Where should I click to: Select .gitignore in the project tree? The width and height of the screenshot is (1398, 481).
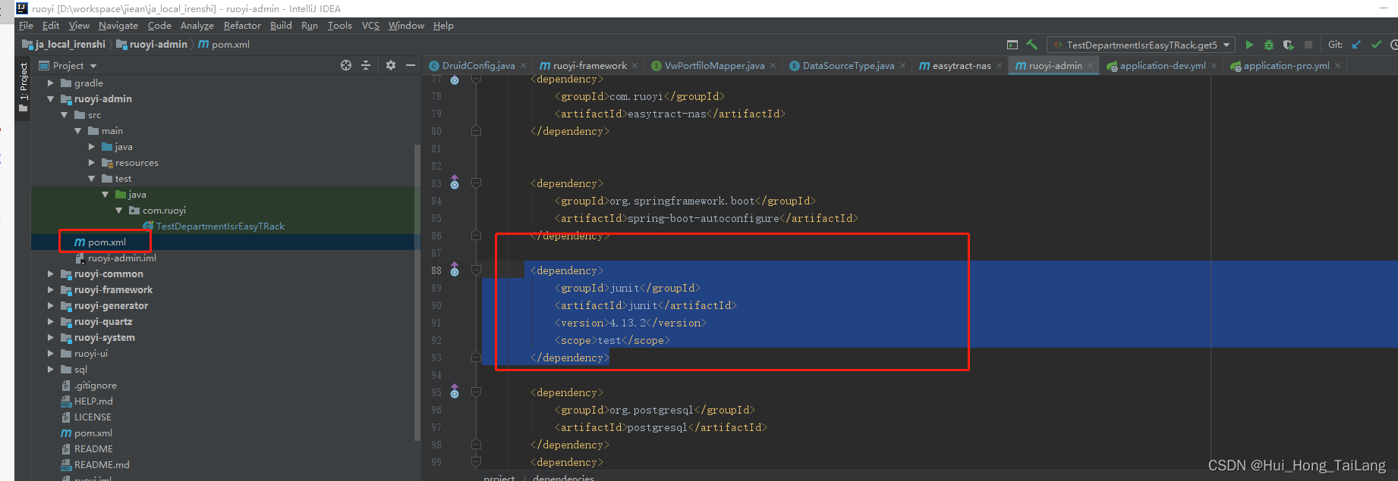(x=95, y=385)
